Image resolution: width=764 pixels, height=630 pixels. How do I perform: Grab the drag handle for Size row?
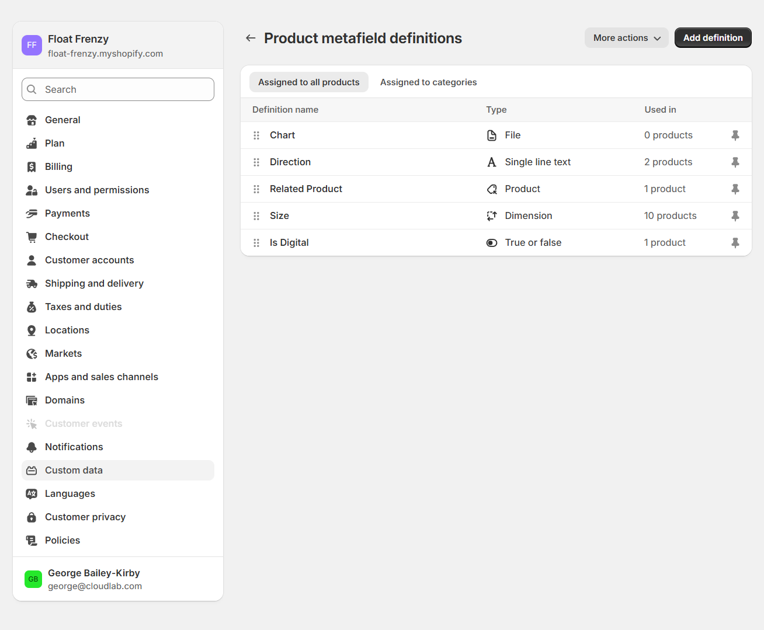[256, 216]
